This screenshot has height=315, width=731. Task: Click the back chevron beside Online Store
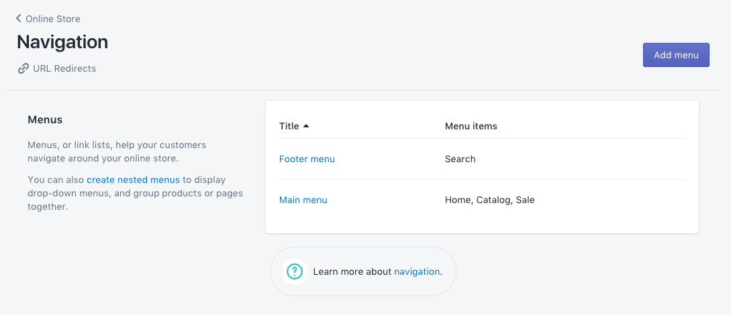pyautogui.click(x=19, y=19)
